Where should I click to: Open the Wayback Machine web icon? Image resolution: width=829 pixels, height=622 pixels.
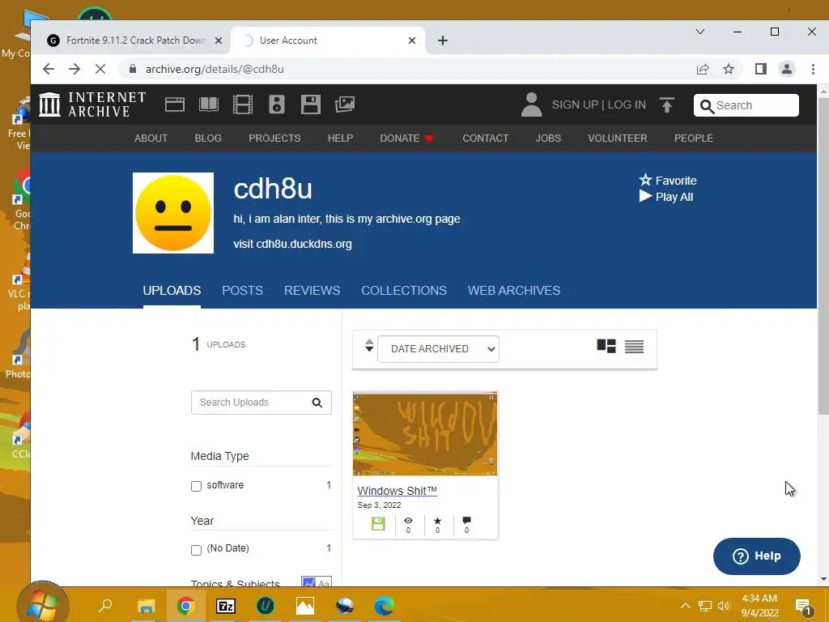pos(175,104)
